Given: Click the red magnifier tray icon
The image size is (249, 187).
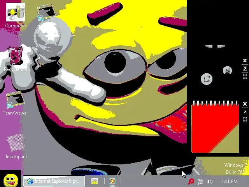Looking at the screenshot, I should [191, 182].
